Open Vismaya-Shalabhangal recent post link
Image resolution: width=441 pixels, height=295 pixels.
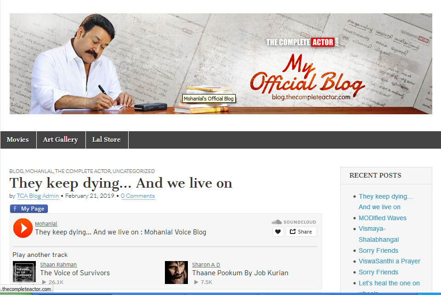tap(379, 234)
